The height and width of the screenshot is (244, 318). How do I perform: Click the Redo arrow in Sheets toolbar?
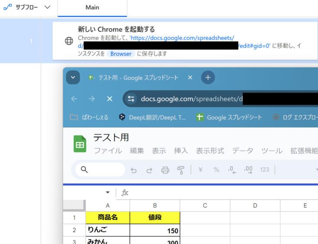(150, 170)
